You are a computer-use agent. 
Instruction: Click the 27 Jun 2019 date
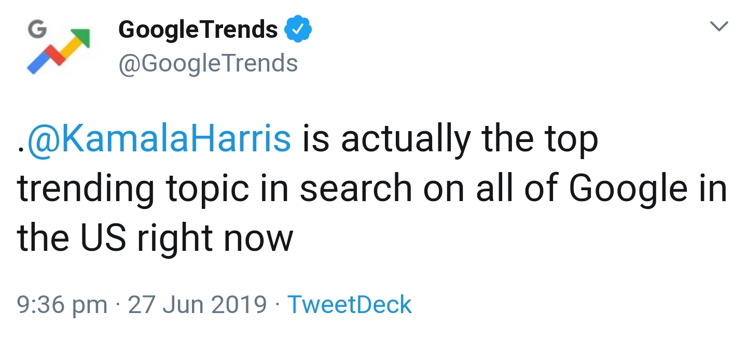pos(197,305)
